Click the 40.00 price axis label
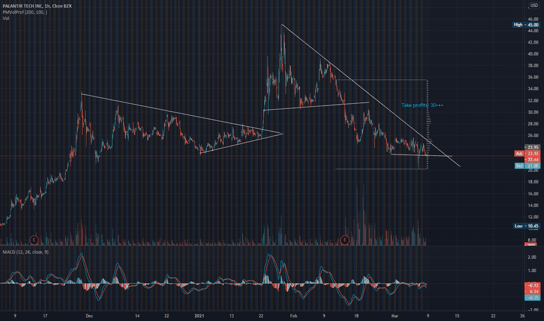The width and height of the screenshot is (544, 321). click(x=533, y=54)
